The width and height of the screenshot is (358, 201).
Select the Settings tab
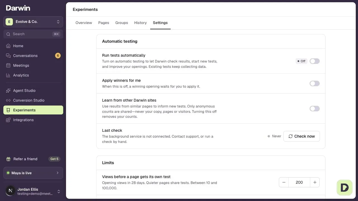160,23
